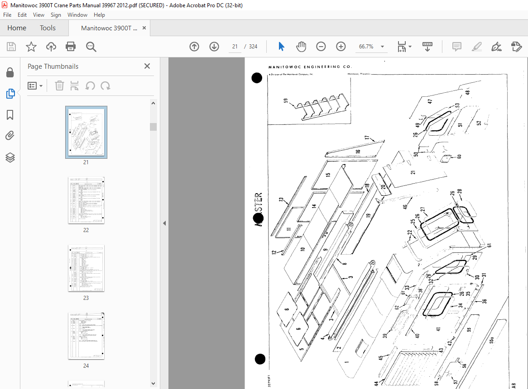528x389 pixels.
Task: Open Layers panel in sidebar
Action: pos(10,157)
